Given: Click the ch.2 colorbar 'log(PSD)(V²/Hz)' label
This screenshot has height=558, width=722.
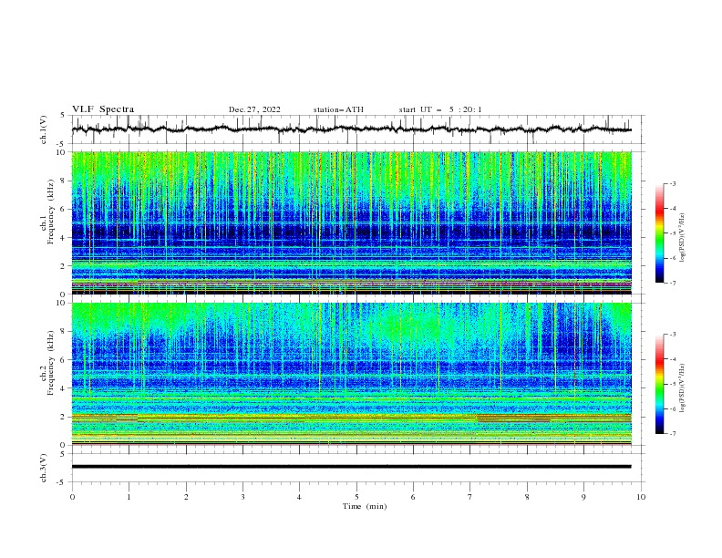Looking at the screenshot, I should point(682,387).
